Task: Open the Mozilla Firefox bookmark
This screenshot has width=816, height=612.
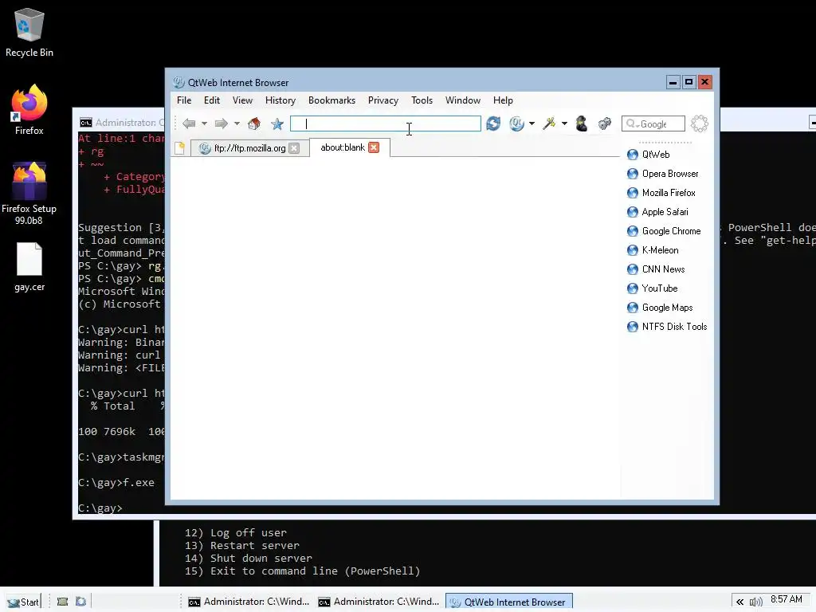Action: click(661, 193)
